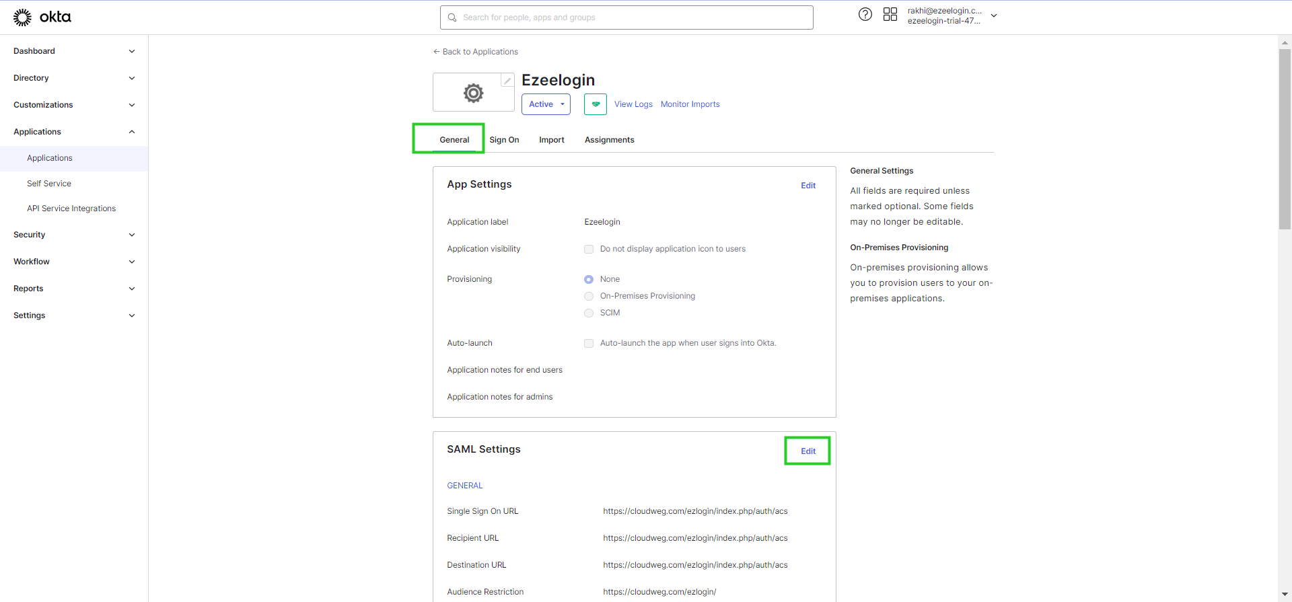The image size is (1292, 602).
Task: Toggle 'Do not display application icon' checkbox
Action: (x=589, y=249)
